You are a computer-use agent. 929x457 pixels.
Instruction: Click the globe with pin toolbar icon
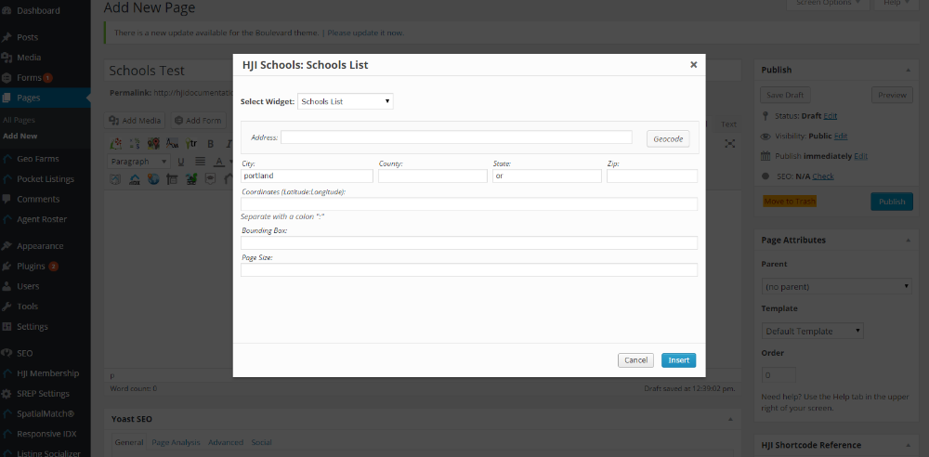click(153, 178)
